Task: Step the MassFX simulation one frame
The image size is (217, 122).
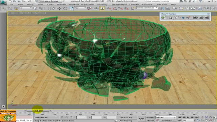Action: click(x=207, y=18)
